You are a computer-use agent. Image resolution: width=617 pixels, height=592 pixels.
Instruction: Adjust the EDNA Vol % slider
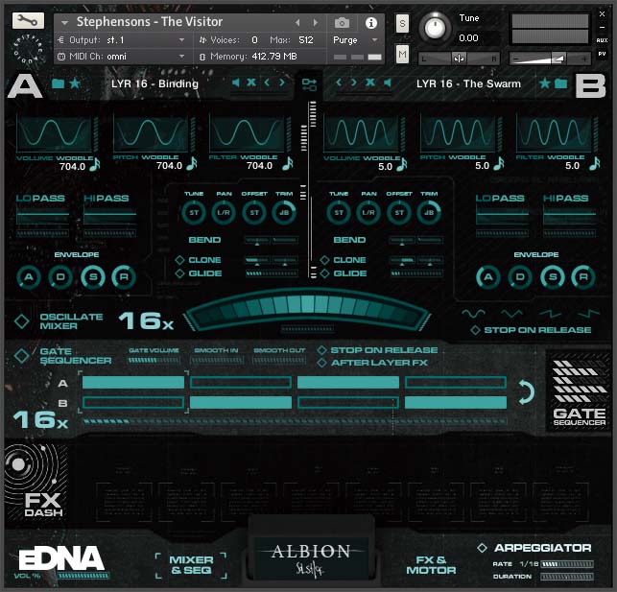[x=83, y=576]
